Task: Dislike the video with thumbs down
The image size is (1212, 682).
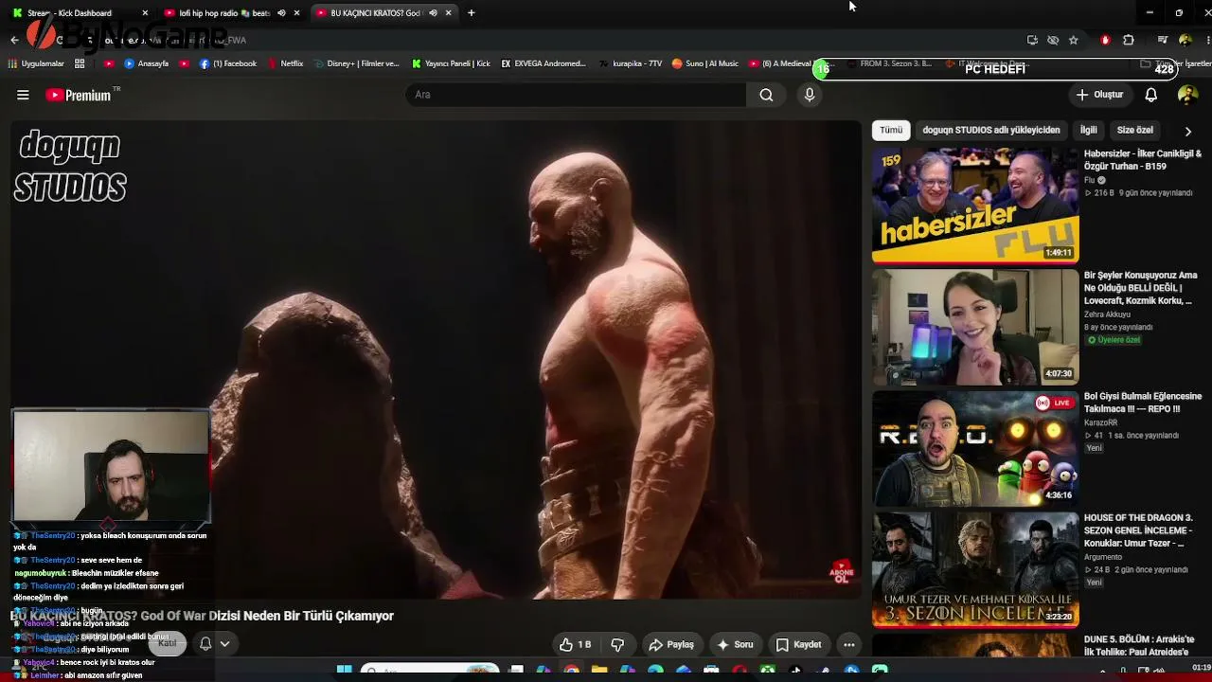Action: click(x=617, y=645)
